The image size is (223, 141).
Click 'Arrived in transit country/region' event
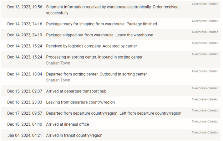click(74, 135)
